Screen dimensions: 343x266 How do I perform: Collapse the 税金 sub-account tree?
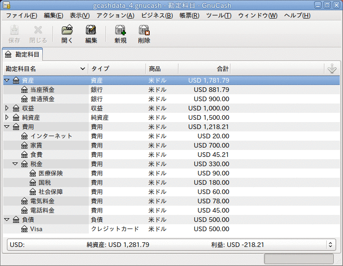pyautogui.click(x=15, y=164)
